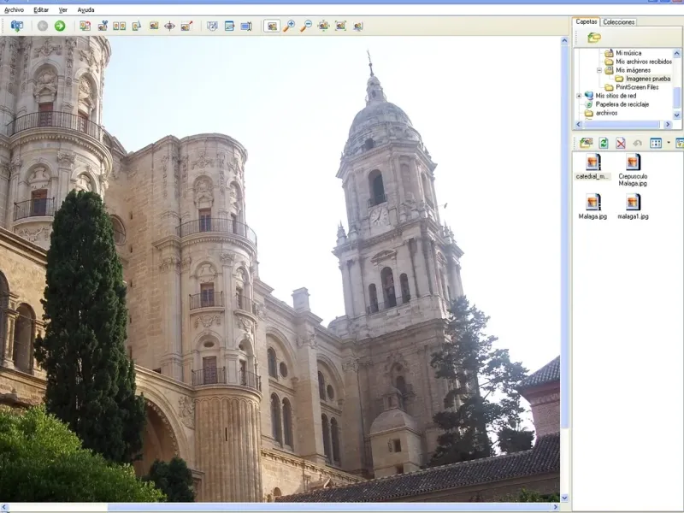684x513 pixels.
Task: Click the open folder icon in file toolbar
Action: coord(586,143)
